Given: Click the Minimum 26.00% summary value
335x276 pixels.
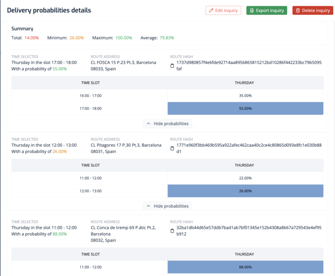Looking at the screenshot, I should (x=76, y=38).
